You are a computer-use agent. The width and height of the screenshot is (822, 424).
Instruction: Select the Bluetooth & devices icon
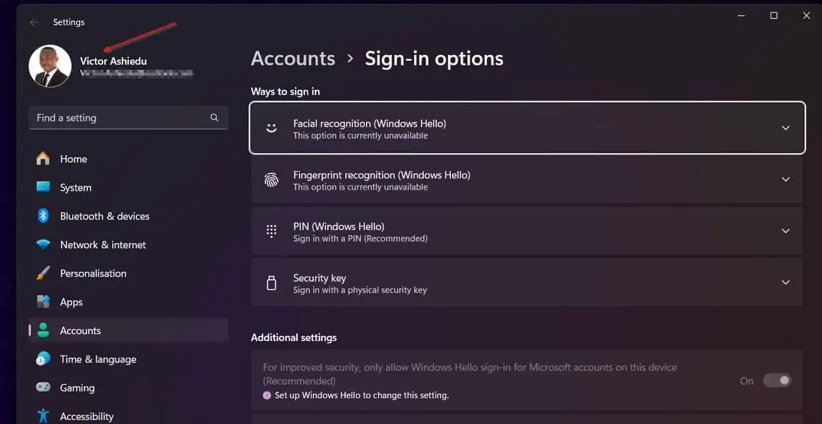43,216
